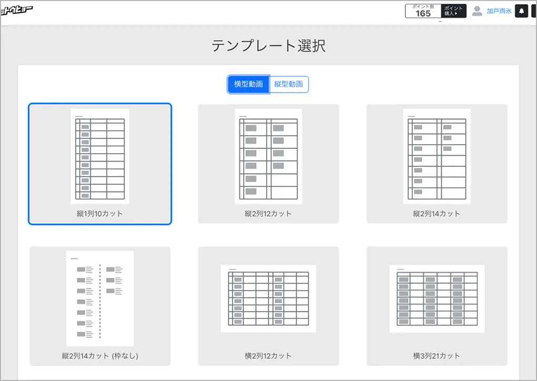Open the 加戸雨氷 account link
This screenshot has height=381, width=537.
[499, 11]
